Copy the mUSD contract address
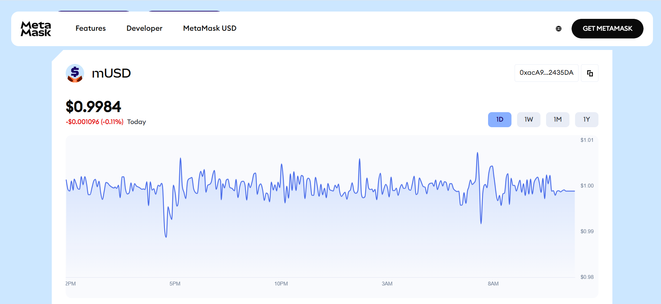 pos(590,73)
